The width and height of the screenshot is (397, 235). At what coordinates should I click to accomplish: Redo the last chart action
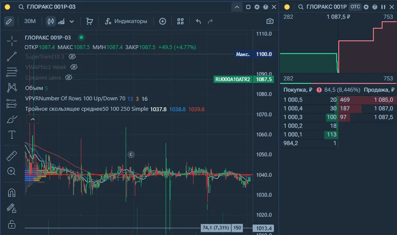pyautogui.click(x=210, y=21)
